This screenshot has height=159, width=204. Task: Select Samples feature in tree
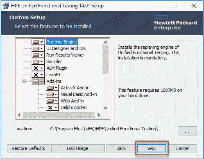(54, 61)
